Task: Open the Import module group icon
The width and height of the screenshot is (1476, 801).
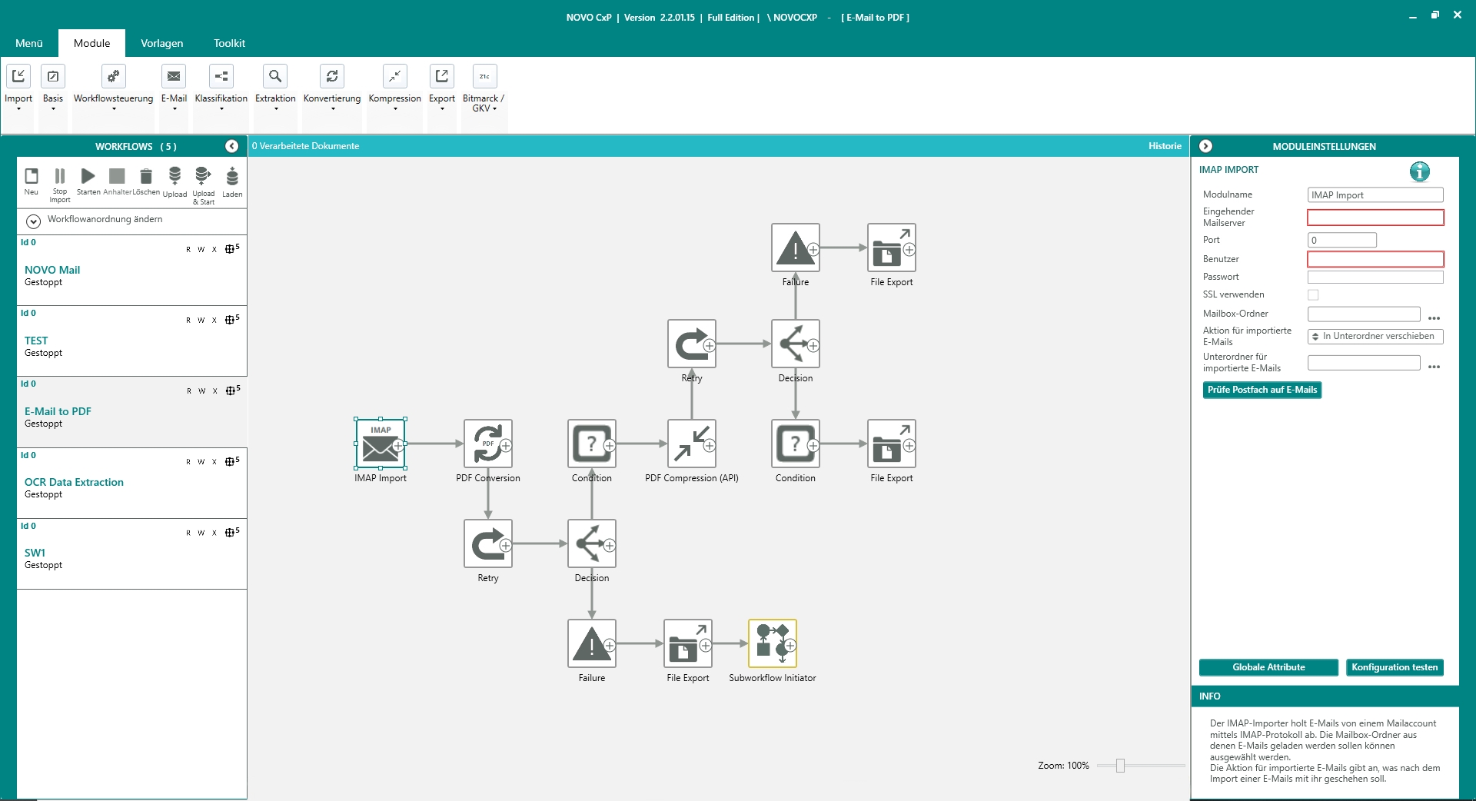Action: point(18,76)
